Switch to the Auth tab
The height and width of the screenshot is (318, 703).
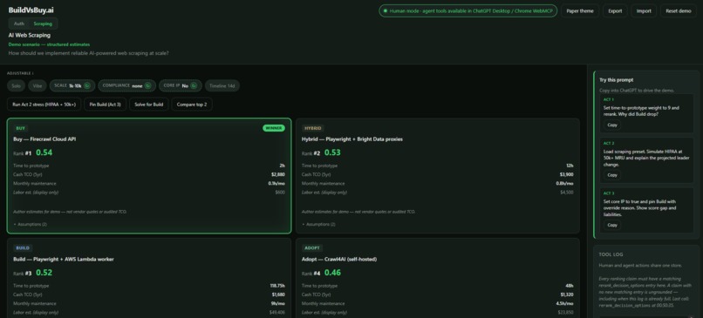[x=19, y=24]
